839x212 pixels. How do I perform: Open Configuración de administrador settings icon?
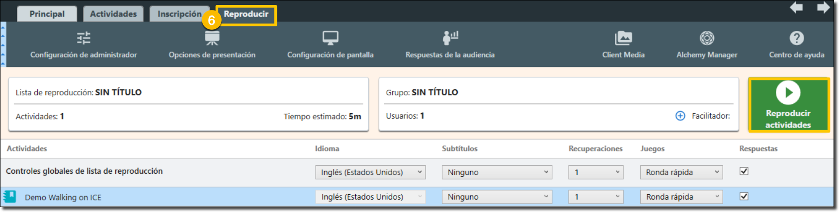pos(84,38)
